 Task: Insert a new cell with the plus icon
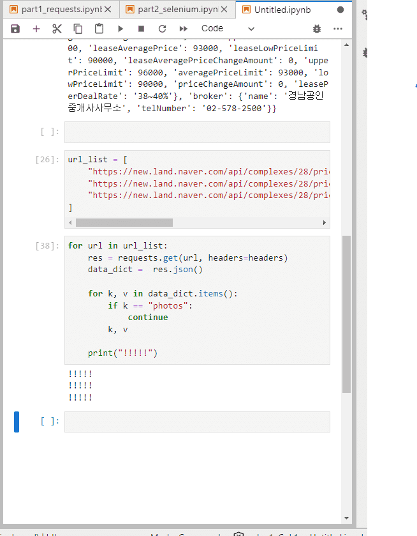point(36,29)
